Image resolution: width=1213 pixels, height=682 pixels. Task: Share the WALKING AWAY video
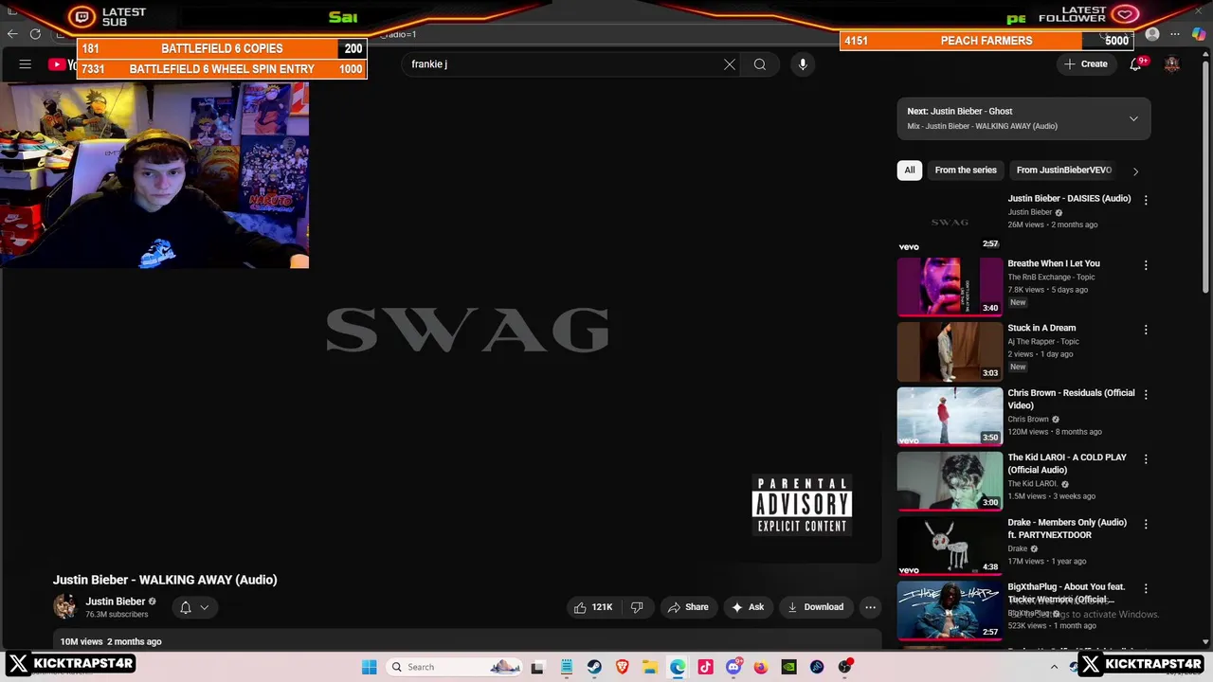click(x=688, y=607)
